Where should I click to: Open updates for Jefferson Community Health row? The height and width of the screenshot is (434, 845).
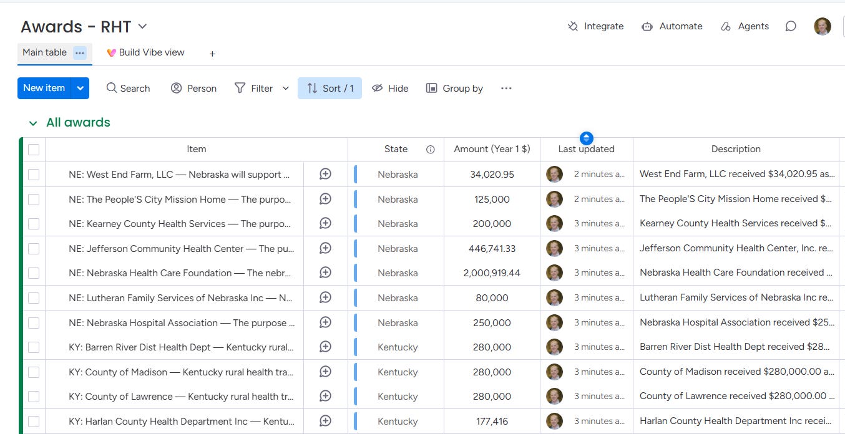(x=325, y=248)
